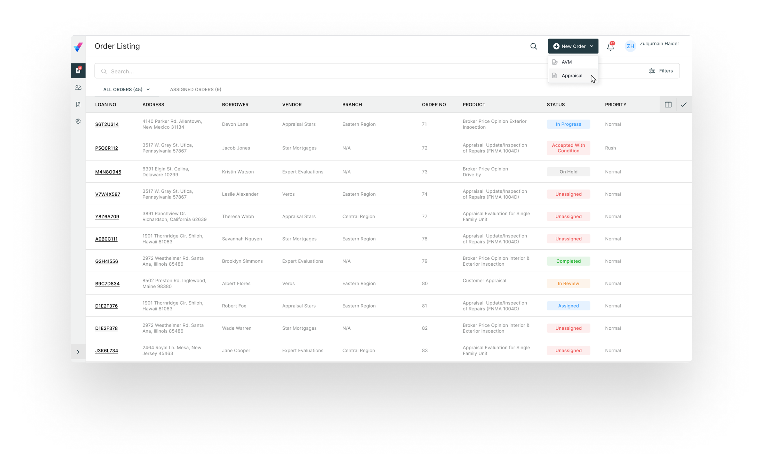
Task: Open the New Order dropdown arrow
Action: tap(591, 46)
